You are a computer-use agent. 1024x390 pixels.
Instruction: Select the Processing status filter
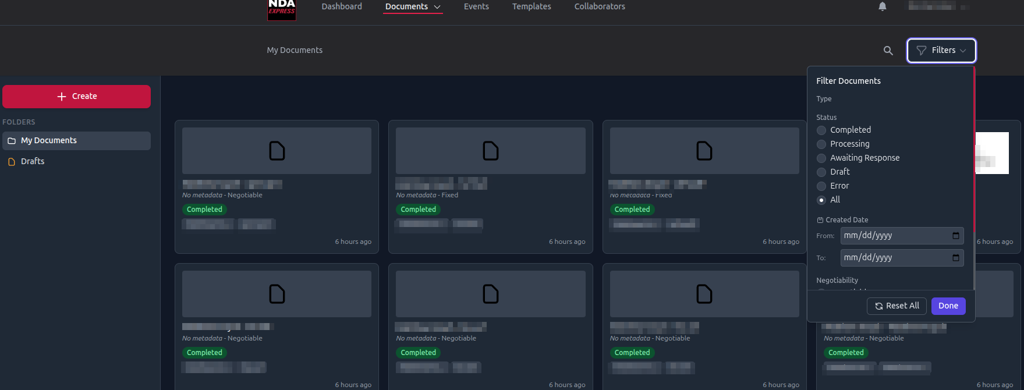tap(821, 144)
